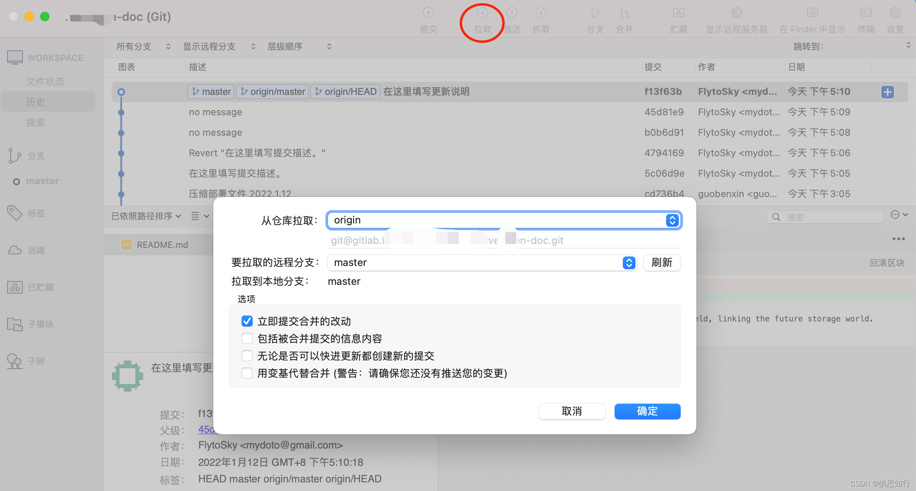Uncheck 立即提交合并的改动 checkbox
Image resolution: width=916 pixels, height=491 pixels.
(247, 321)
